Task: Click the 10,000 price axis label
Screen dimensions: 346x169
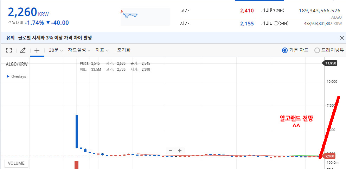Action: coord(332,82)
